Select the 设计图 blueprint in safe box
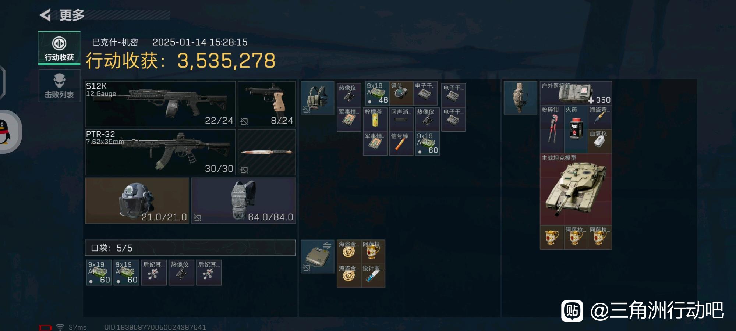This screenshot has width=736, height=331. coord(373,276)
